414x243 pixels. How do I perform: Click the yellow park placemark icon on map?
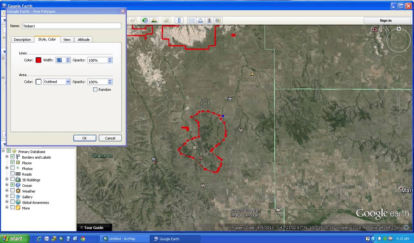pos(252,74)
